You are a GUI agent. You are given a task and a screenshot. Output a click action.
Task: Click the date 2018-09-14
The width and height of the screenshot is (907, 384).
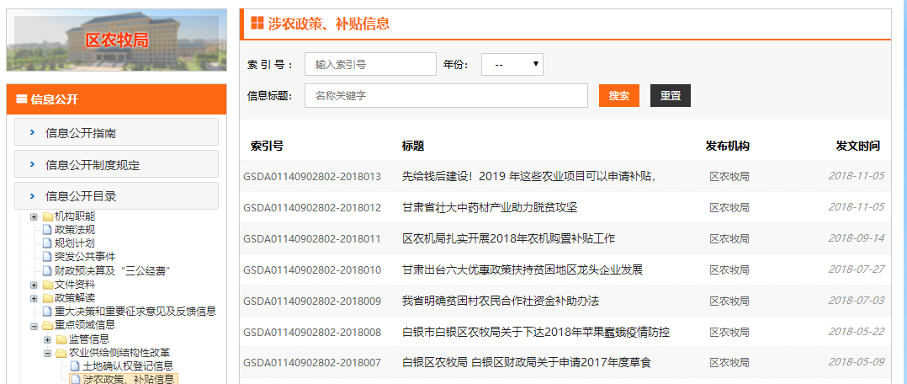857,238
